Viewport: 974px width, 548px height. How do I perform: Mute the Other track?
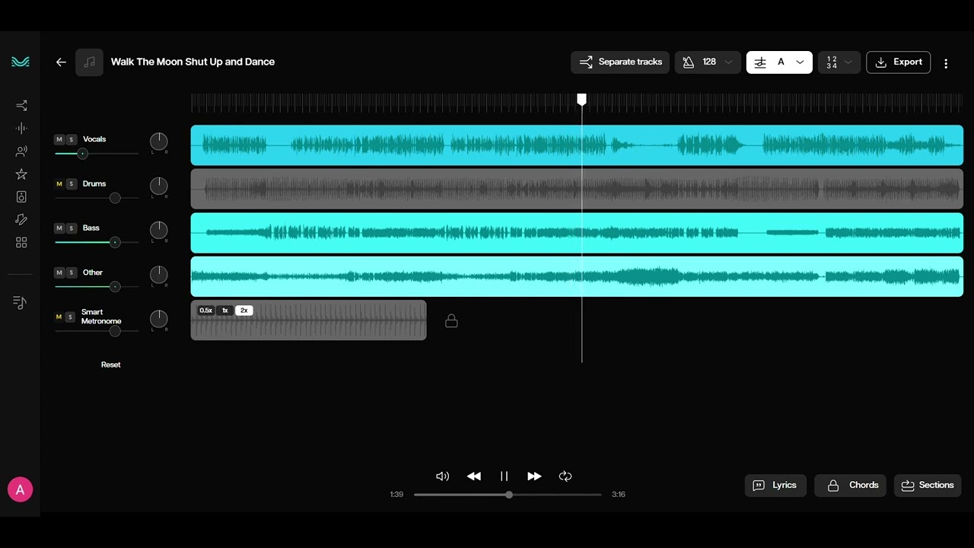pos(59,272)
